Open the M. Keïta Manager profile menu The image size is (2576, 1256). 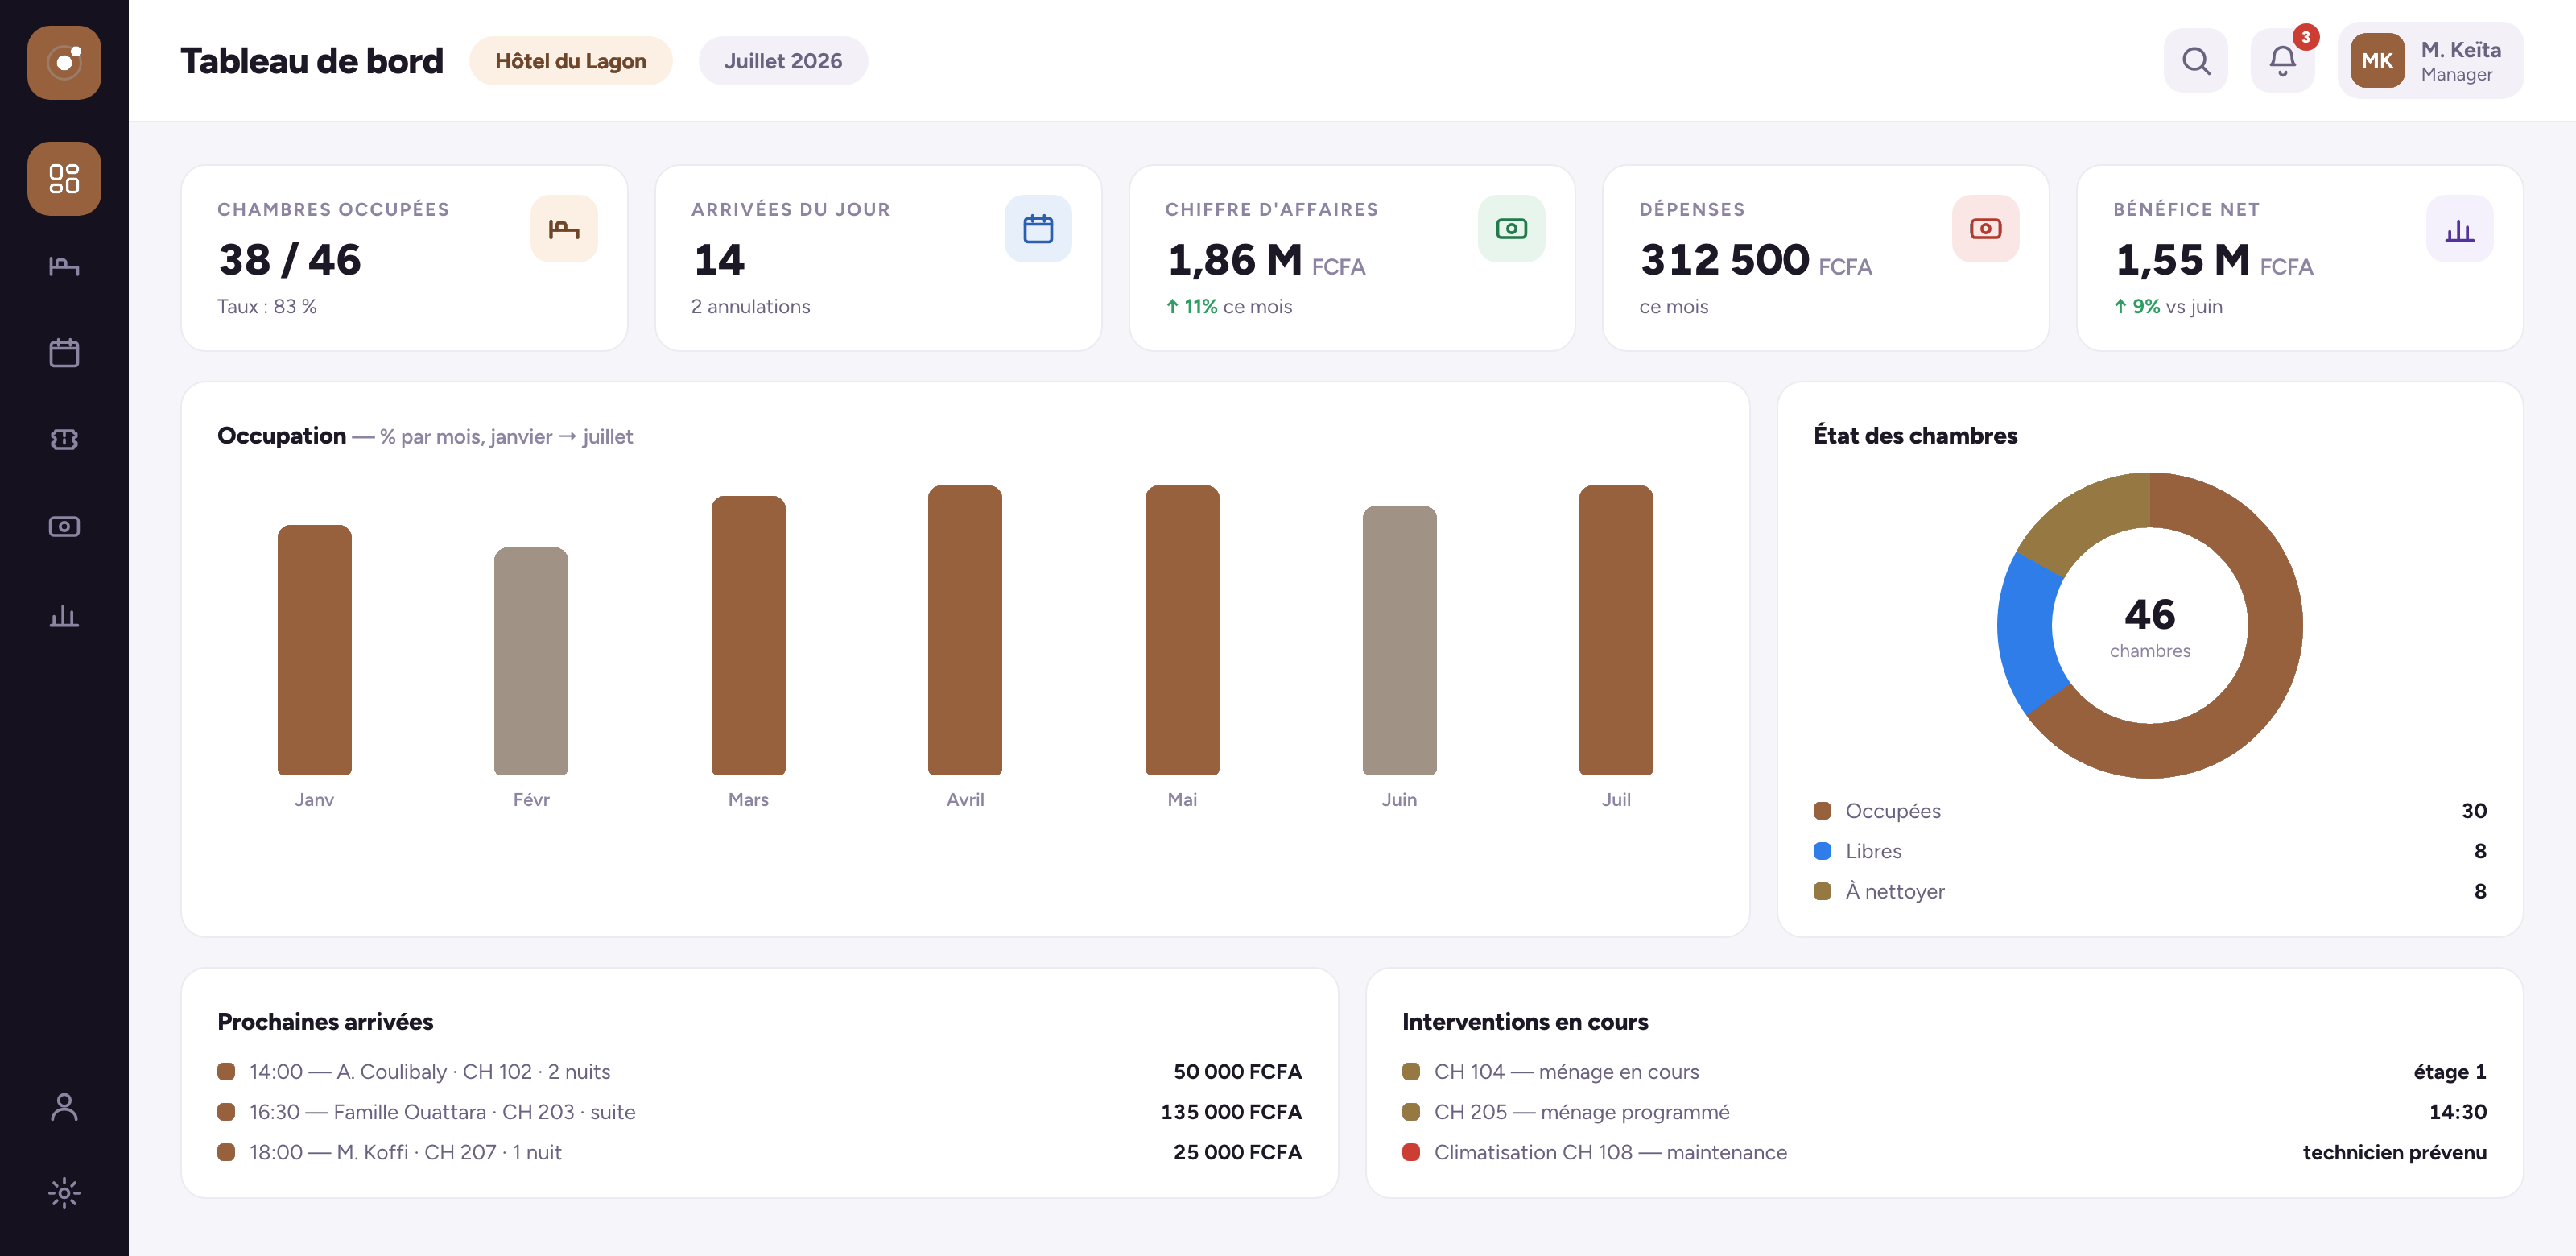(x=2430, y=61)
